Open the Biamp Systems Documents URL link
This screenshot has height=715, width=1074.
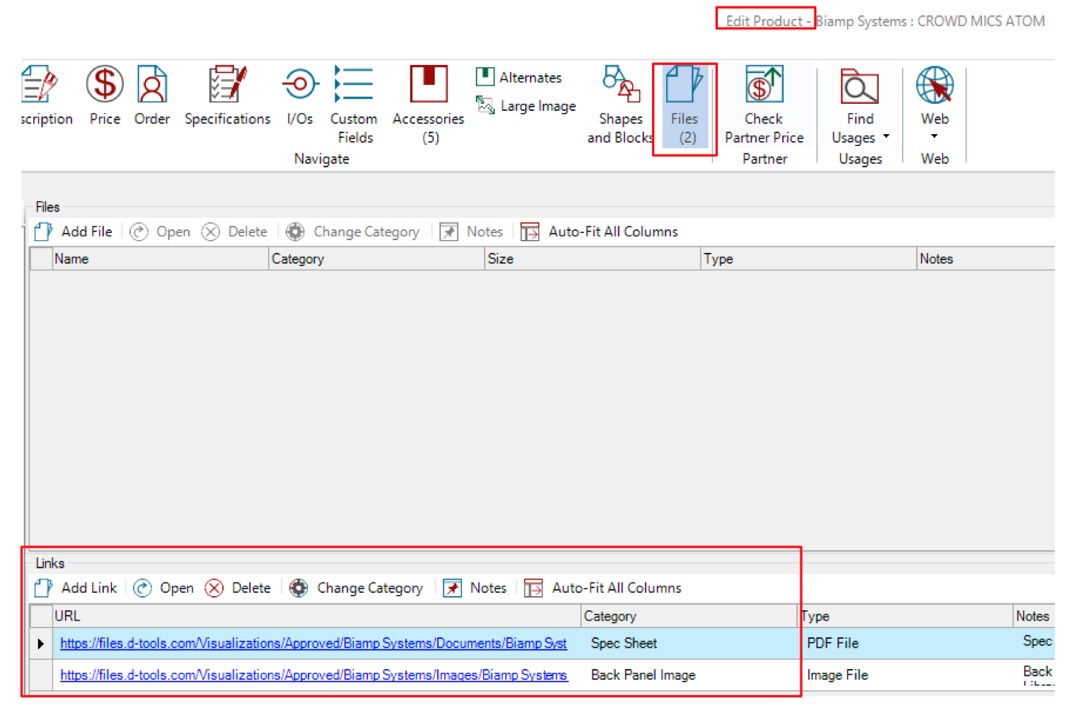(313, 643)
